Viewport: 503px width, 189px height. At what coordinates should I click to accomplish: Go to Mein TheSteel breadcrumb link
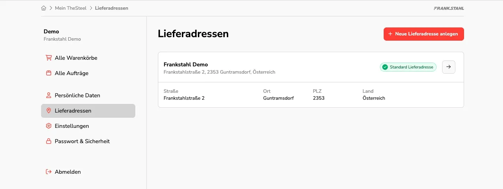pyautogui.click(x=71, y=8)
